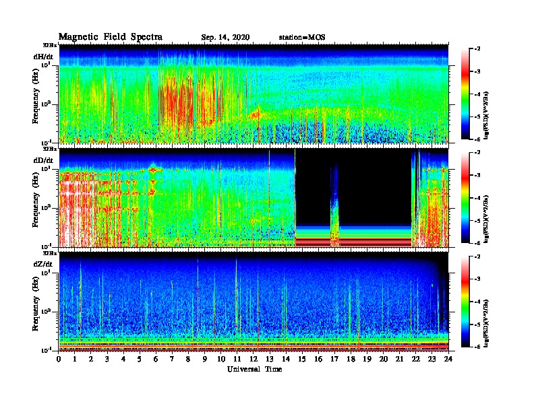The height and width of the screenshot is (412, 534).
Task: Click the '-4' tick on the dD/dt colorbar
Action: pos(477,198)
